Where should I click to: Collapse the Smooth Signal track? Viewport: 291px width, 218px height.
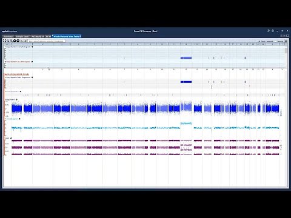click(x=5, y=119)
